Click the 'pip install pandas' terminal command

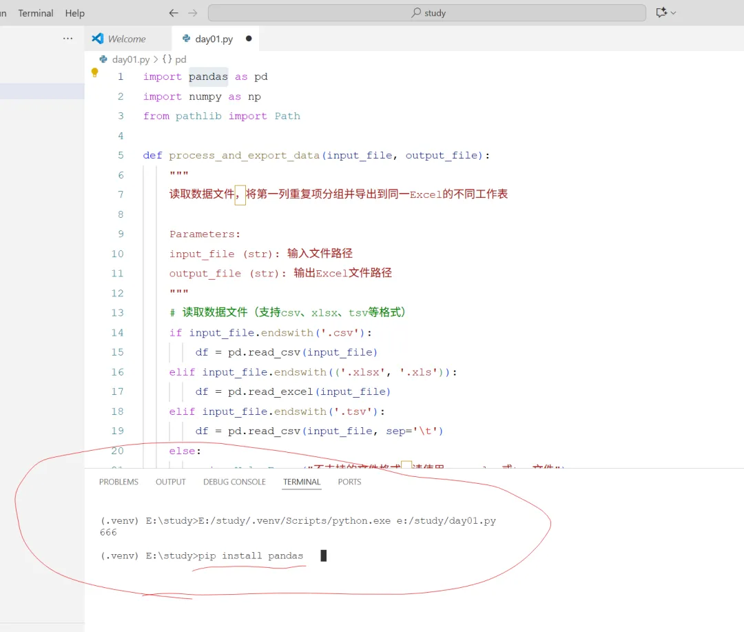251,555
